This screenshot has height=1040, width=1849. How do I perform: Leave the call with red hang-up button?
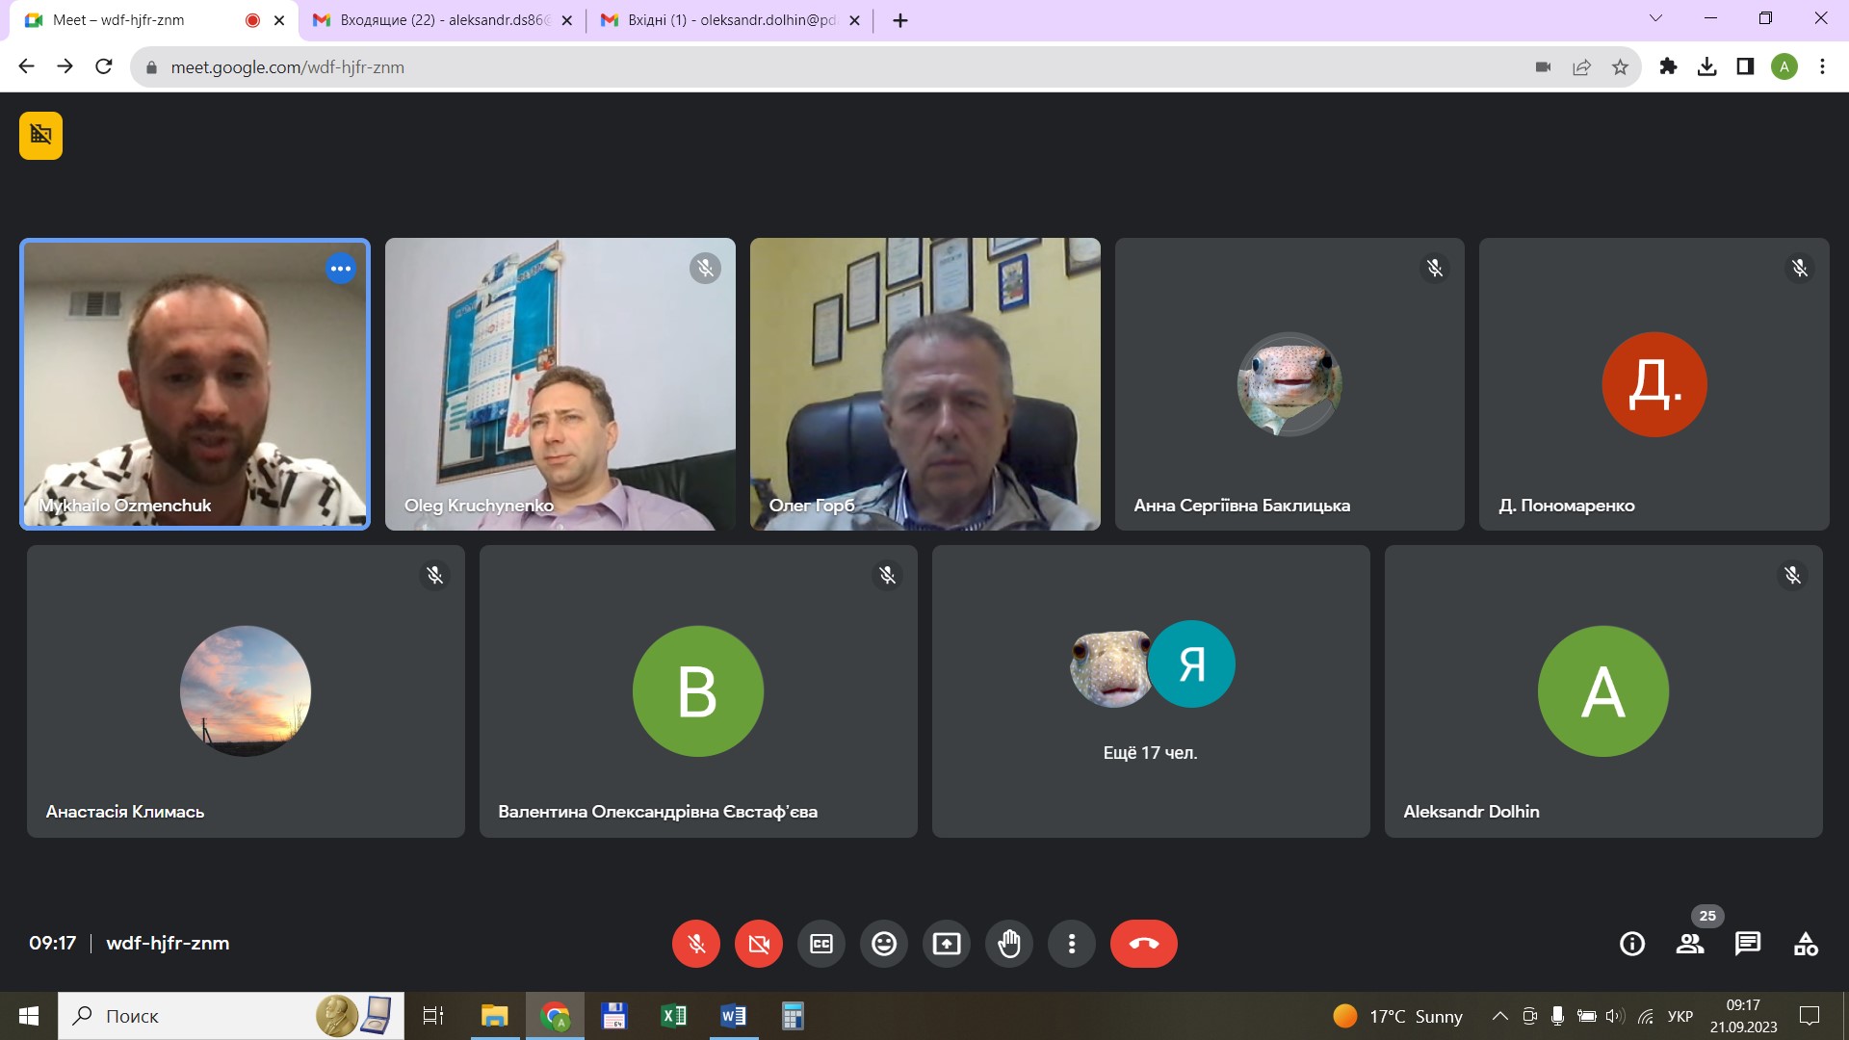click(1144, 944)
